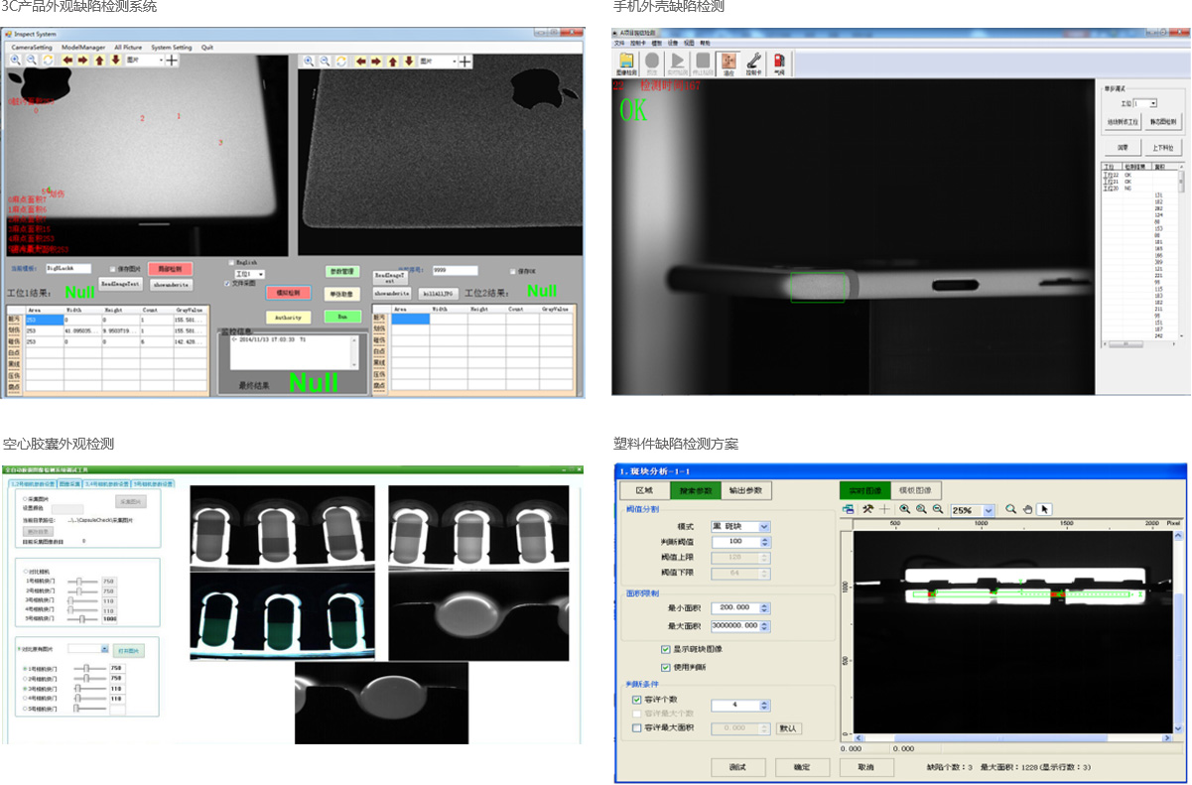Select the hand pan tool in blob analysis
This screenshot has width=1192, height=785.
pyautogui.click(x=1027, y=509)
